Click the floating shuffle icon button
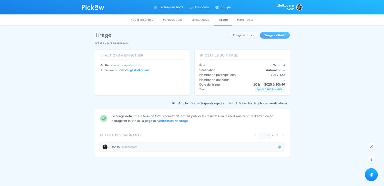384x186 pixels. 371,147
